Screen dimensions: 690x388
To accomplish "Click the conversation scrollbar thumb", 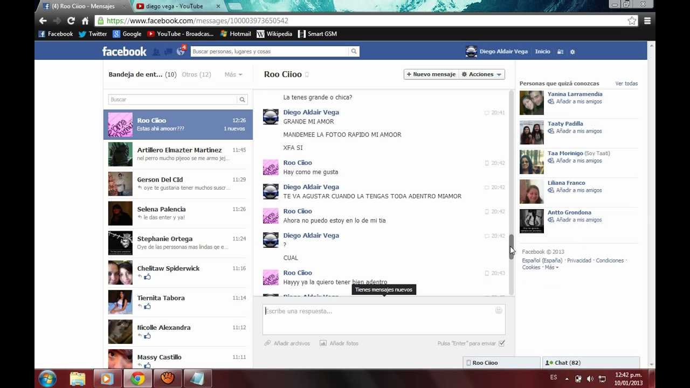I will [x=512, y=247].
